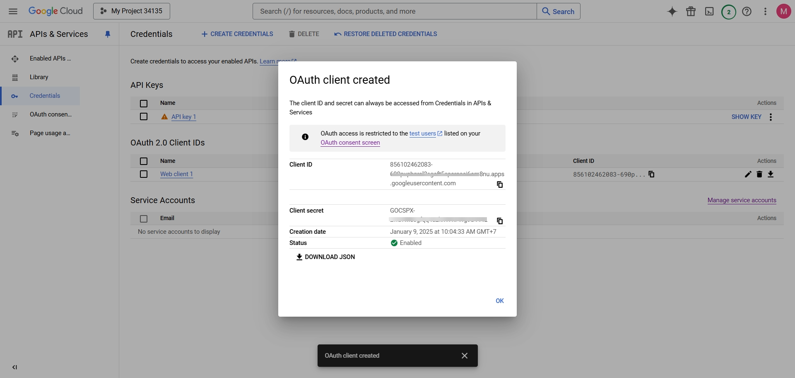The height and width of the screenshot is (378, 795).
Task: Click SHOW KEY for API key 1
Action: click(747, 117)
